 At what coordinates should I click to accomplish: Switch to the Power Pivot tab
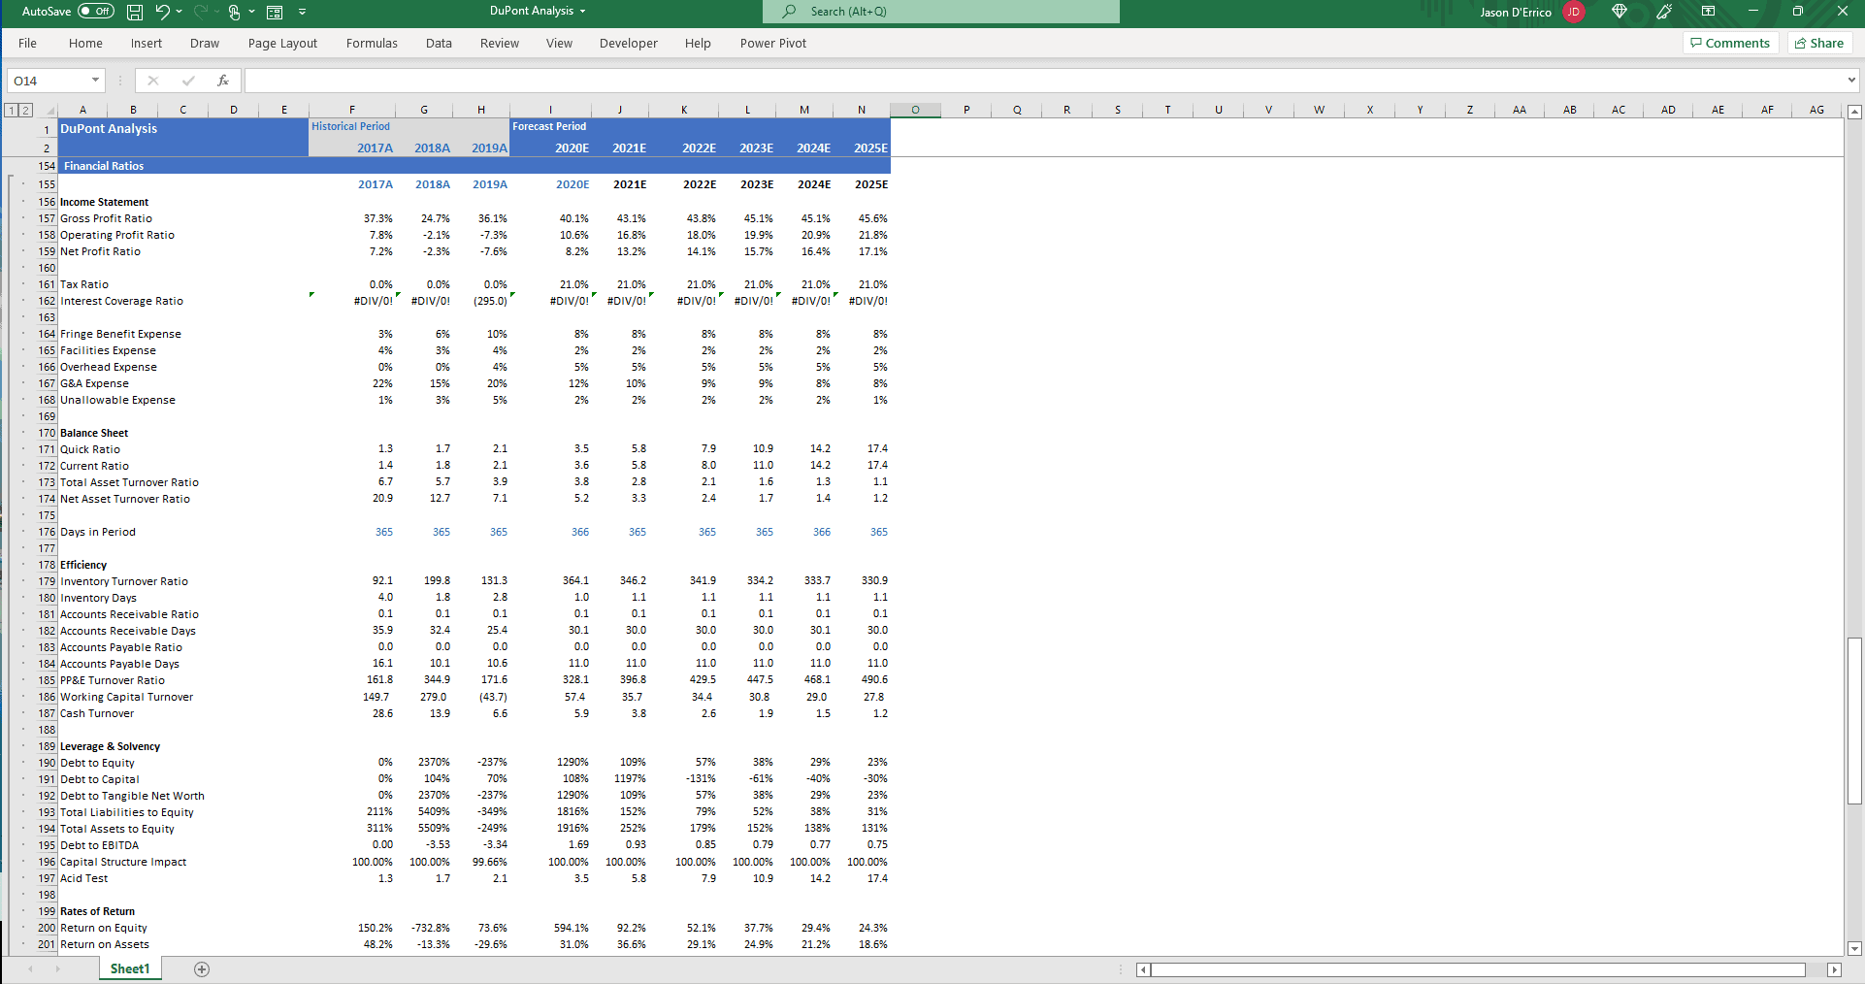[x=772, y=43]
